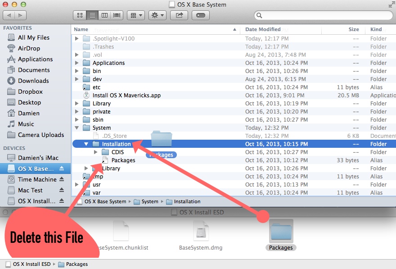Expand the .Spotlight-V100 folder

coord(77,38)
